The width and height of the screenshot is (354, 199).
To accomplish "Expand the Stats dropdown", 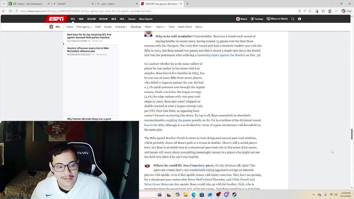I will click(149, 27).
